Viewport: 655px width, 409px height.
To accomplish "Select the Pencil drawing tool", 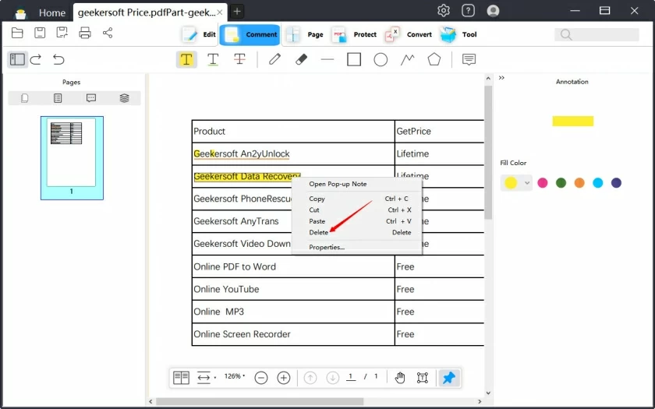I will (274, 59).
